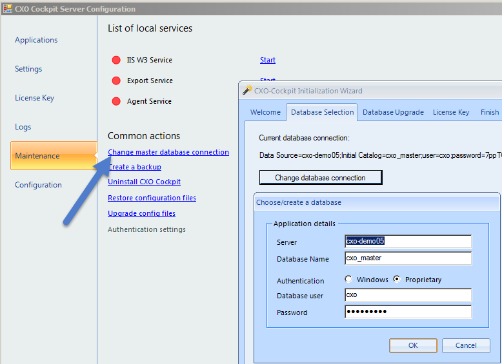Switch to the Database Selection tab
Image resolution: width=502 pixels, height=364 pixels.
tap(322, 112)
